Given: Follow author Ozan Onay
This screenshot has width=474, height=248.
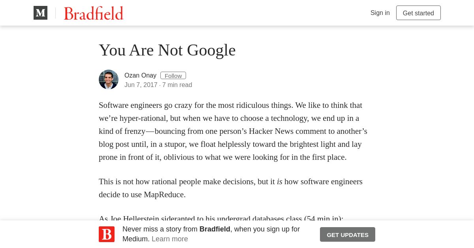Looking at the screenshot, I should pyautogui.click(x=173, y=76).
